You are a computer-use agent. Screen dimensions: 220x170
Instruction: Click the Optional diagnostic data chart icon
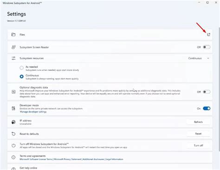(x=13, y=92)
